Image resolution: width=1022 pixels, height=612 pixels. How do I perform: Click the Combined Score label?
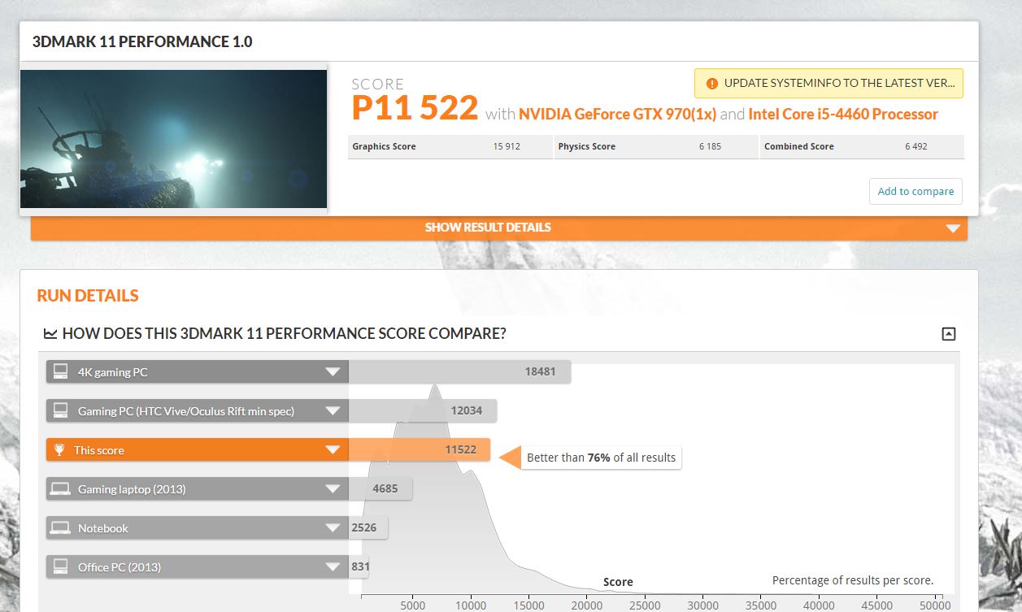coord(799,147)
